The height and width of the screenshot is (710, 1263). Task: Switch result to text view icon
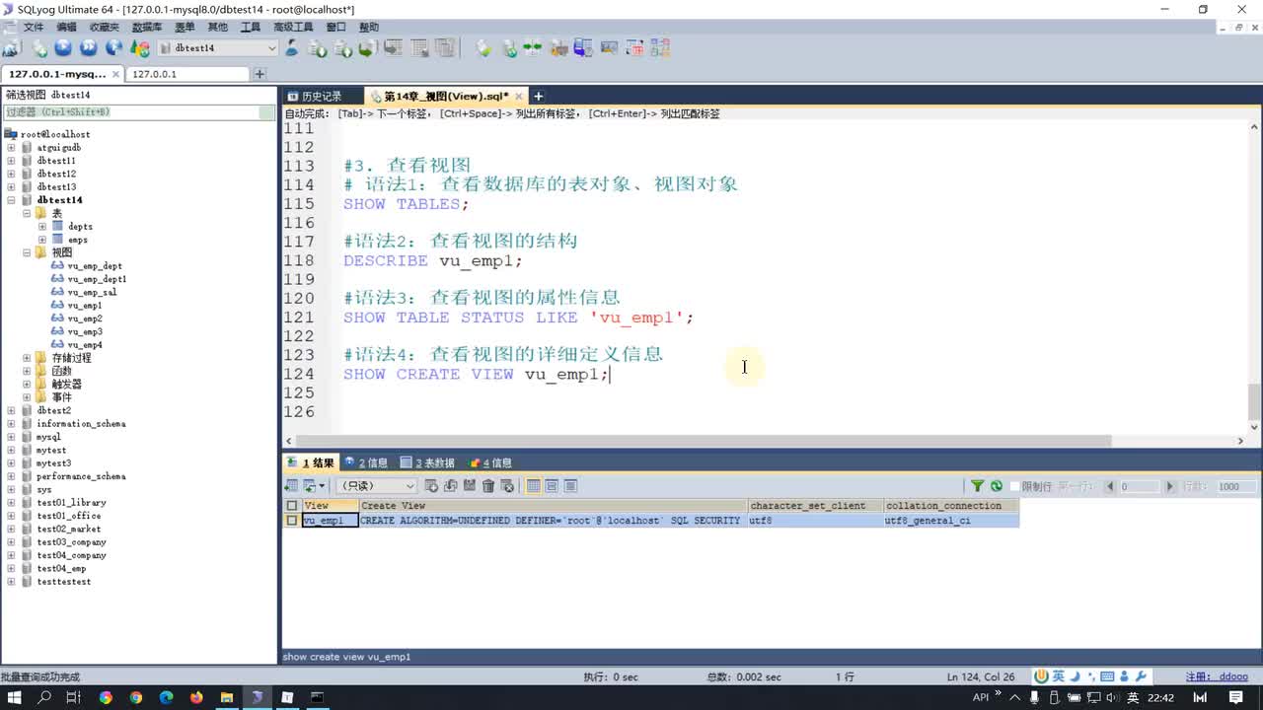pos(570,486)
